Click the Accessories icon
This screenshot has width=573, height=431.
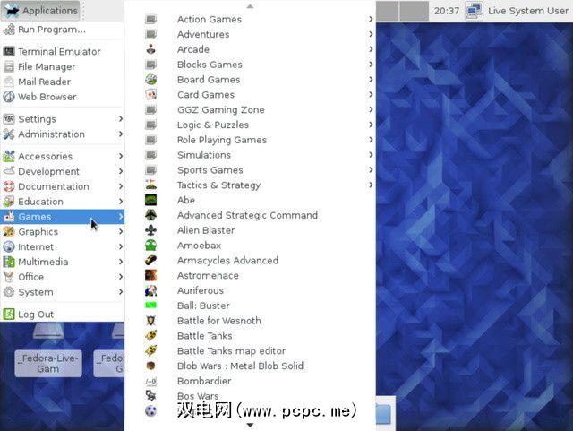pos(9,156)
